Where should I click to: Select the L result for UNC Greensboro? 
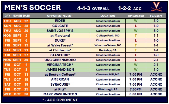tap(136, 60)
